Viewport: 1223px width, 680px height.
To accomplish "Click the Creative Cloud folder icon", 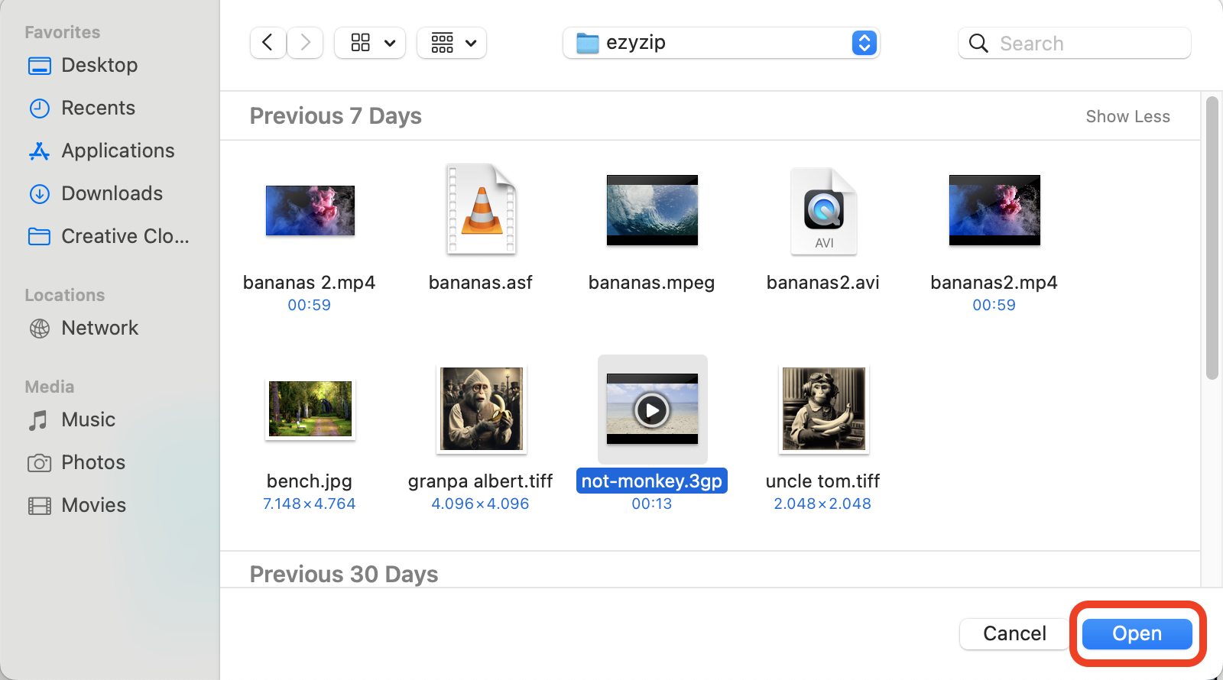I will point(40,237).
